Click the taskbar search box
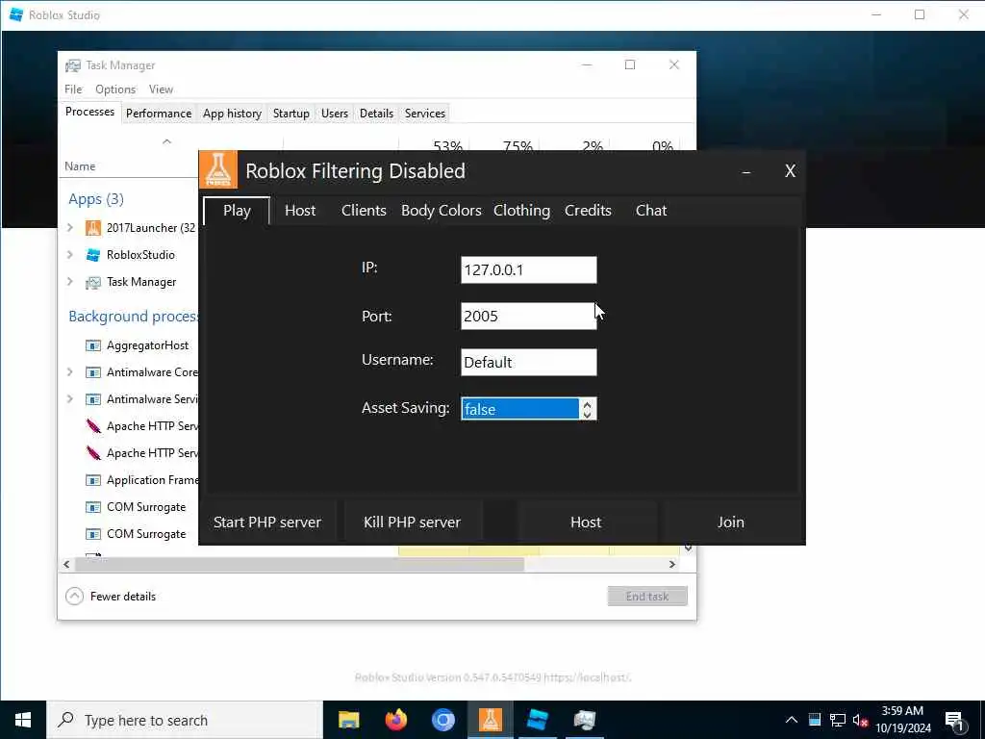 (x=185, y=720)
